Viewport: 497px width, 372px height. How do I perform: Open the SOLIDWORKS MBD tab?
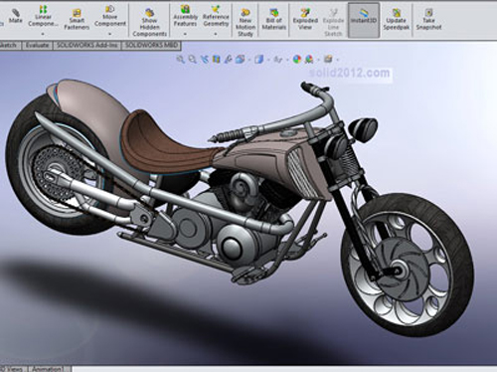pyautogui.click(x=151, y=45)
